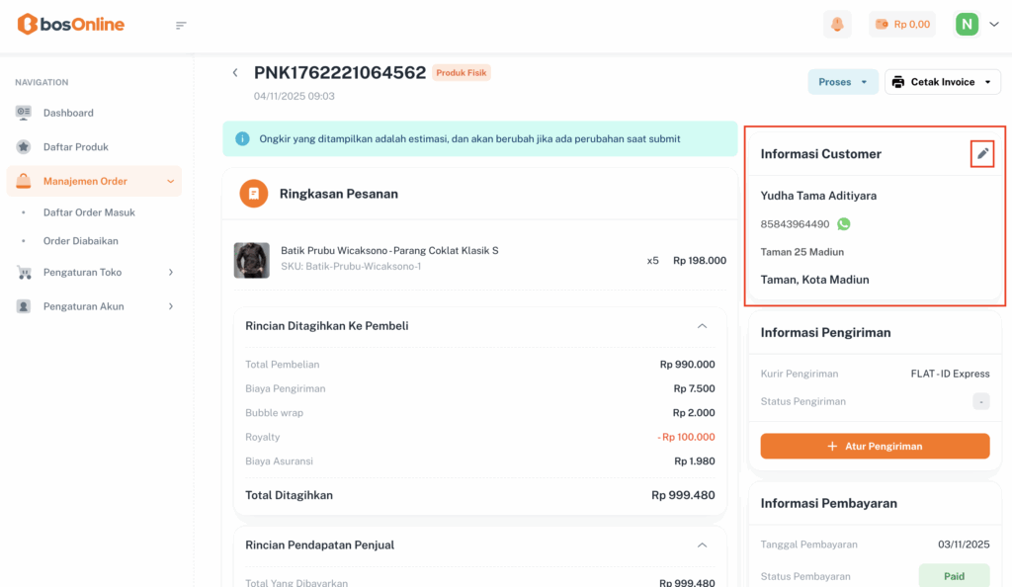Viewport: 1012px width, 587px height.
Task: Click the Batik Prubu Wicaksono product thumbnail
Action: tap(252, 260)
